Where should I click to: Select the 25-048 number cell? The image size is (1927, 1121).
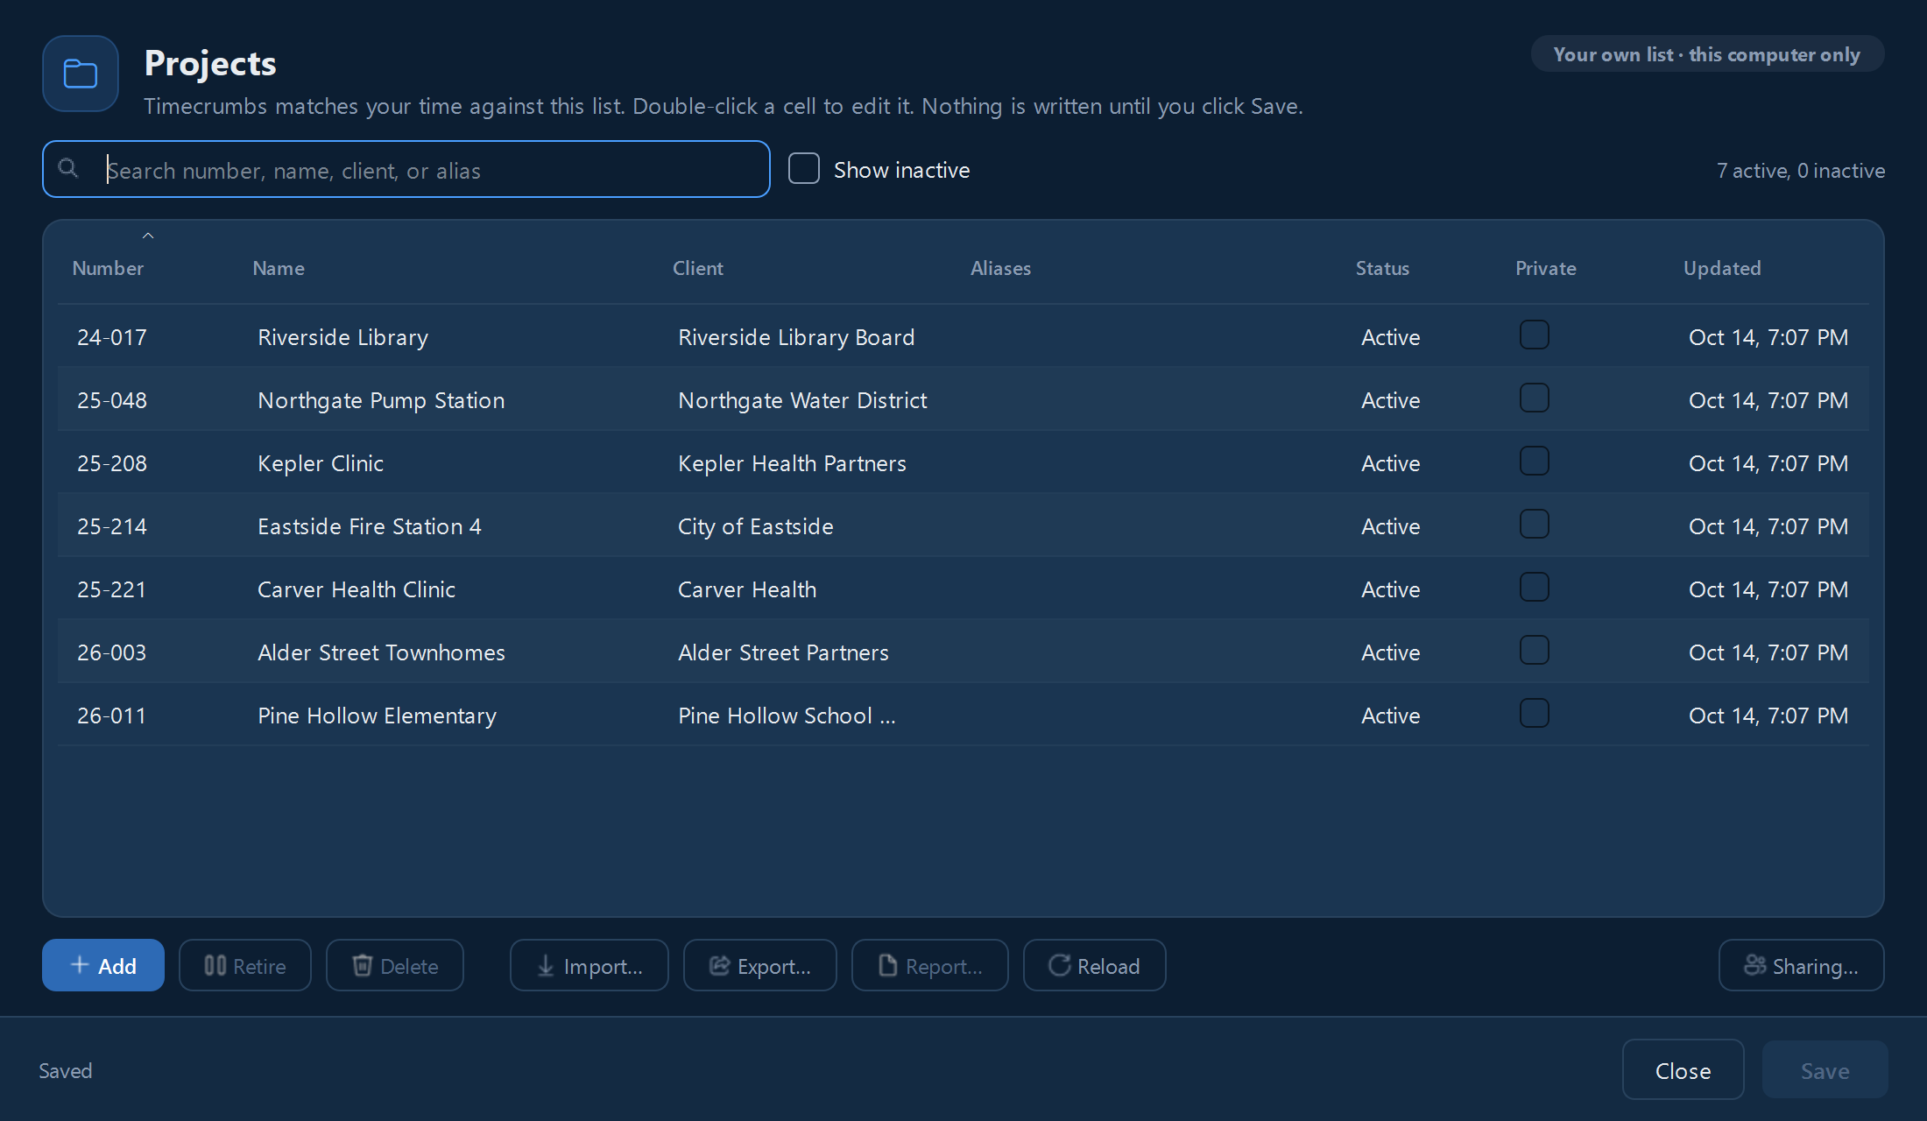click(x=112, y=401)
